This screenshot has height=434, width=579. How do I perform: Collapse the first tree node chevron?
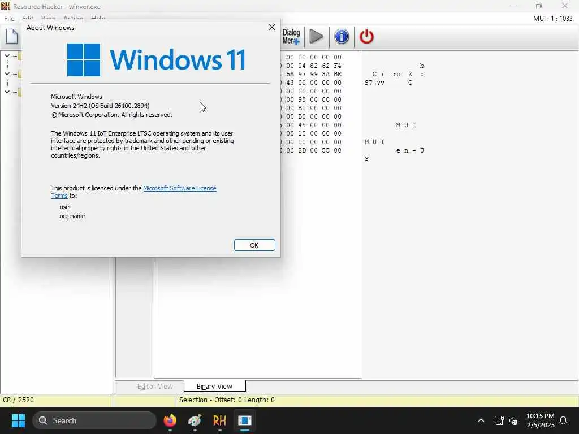7,56
